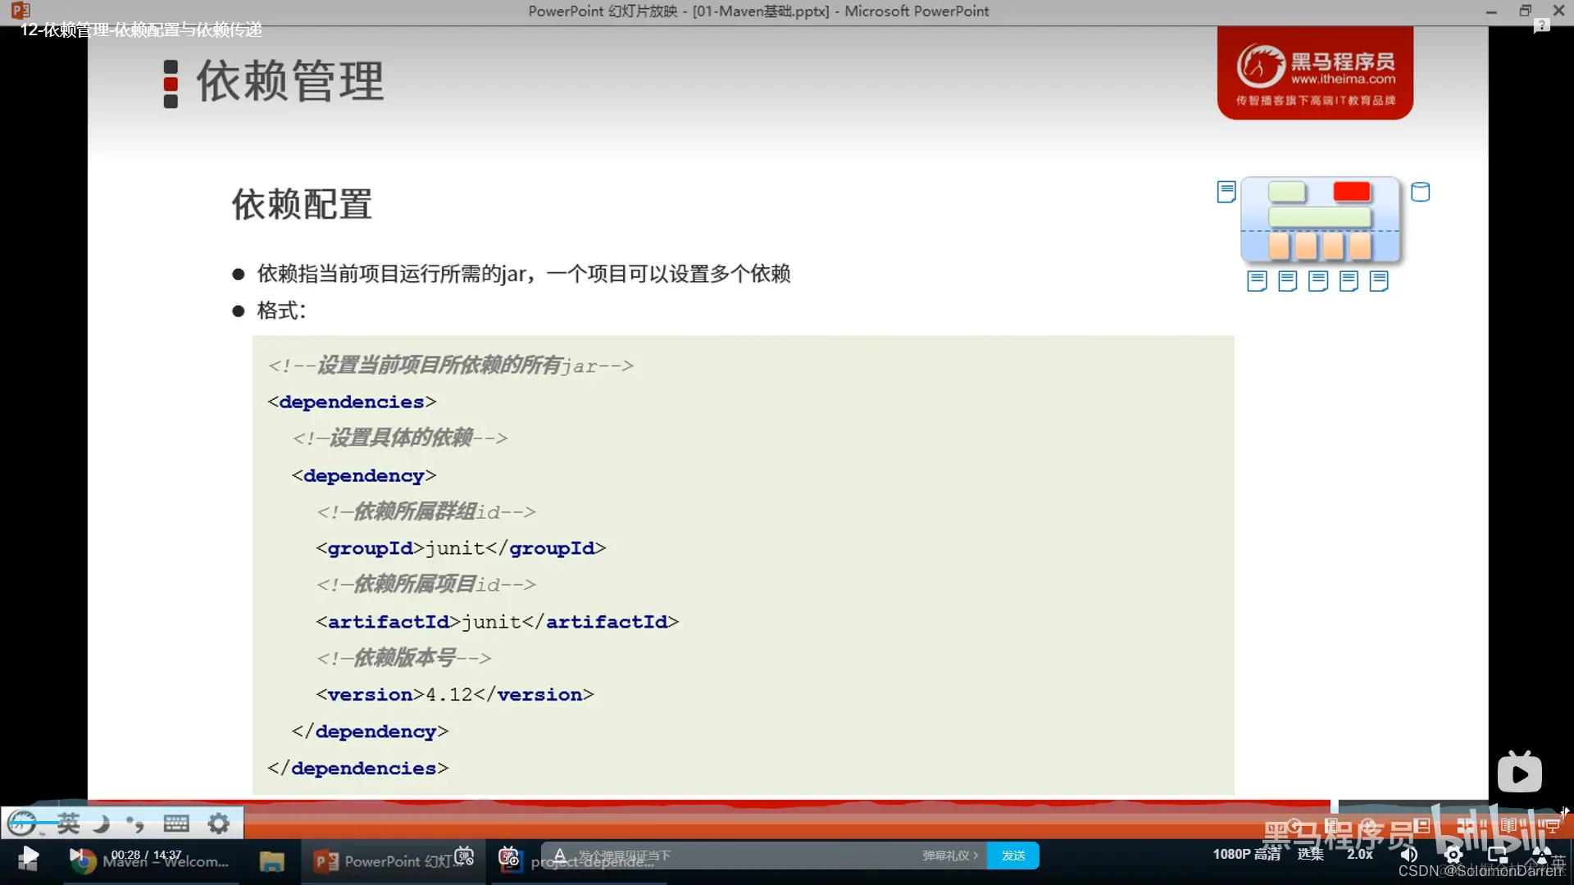
Task: Open the feedback icon near the top-right corner
Action: click(x=1541, y=26)
